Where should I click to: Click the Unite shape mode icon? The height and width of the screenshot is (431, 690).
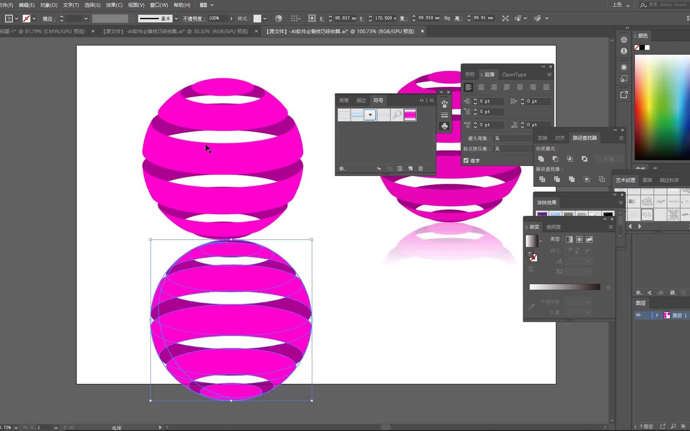tap(541, 159)
